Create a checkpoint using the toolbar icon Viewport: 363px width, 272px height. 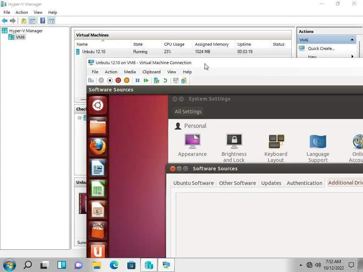[156, 80]
